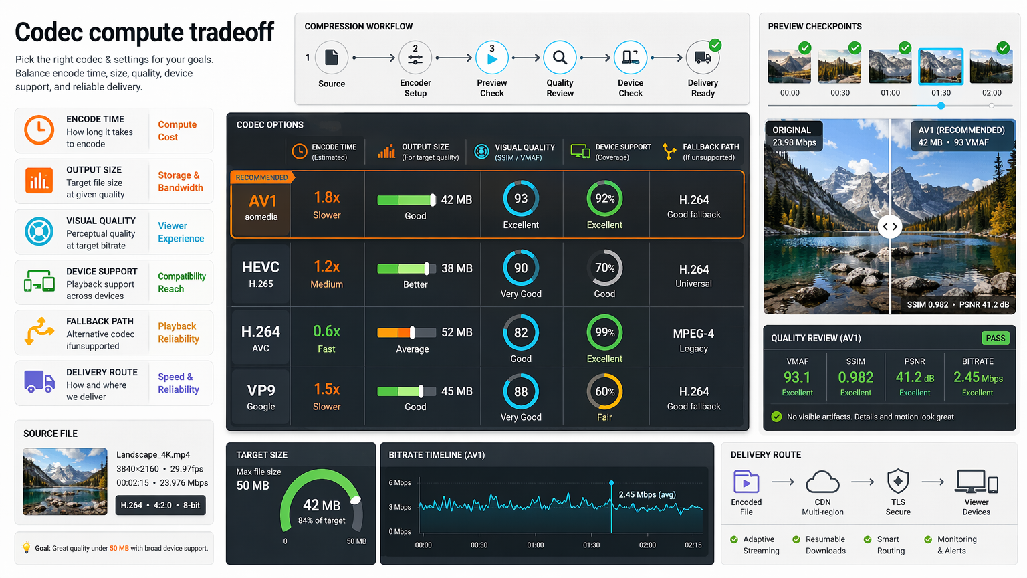The height and width of the screenshot is (578, 1027).
Task: Open the 01:30 preview checkpoint thumbnail
Action: click(x=941, y=66)
